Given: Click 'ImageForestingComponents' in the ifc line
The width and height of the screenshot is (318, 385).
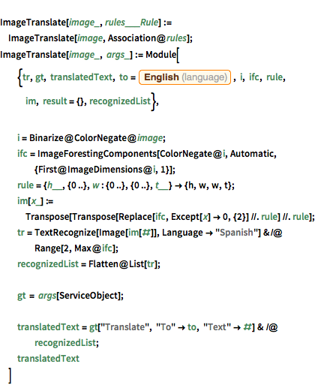Looking at the screenshot, I should pyautogui.click(x=97, y=154).
